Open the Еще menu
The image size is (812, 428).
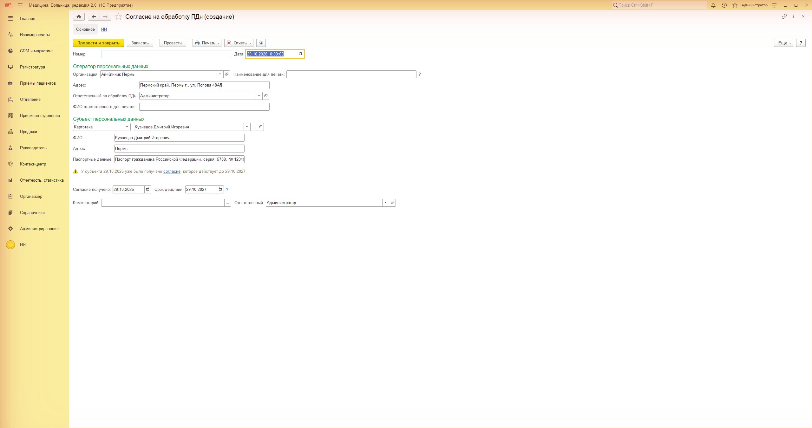tap(783, 43)
